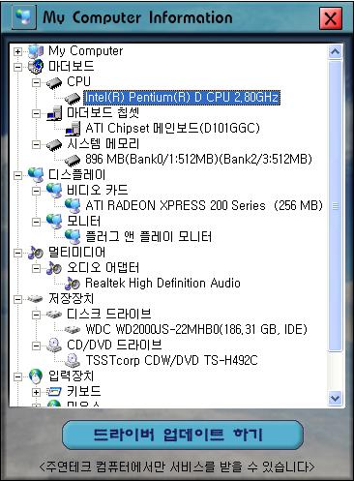Click the 플러그 앤 플레이 모니터 icon

pos(73,237)
